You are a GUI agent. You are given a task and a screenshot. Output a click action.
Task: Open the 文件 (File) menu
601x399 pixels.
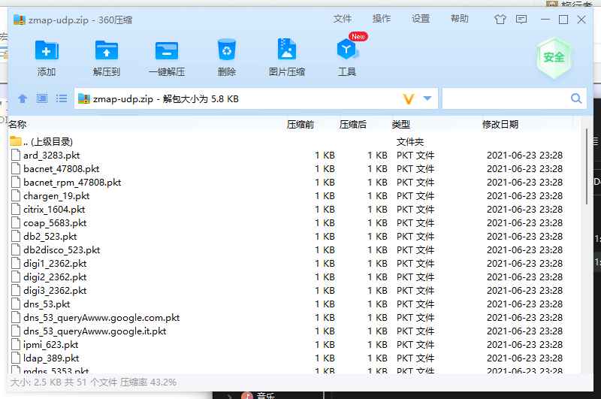point(343,19)
